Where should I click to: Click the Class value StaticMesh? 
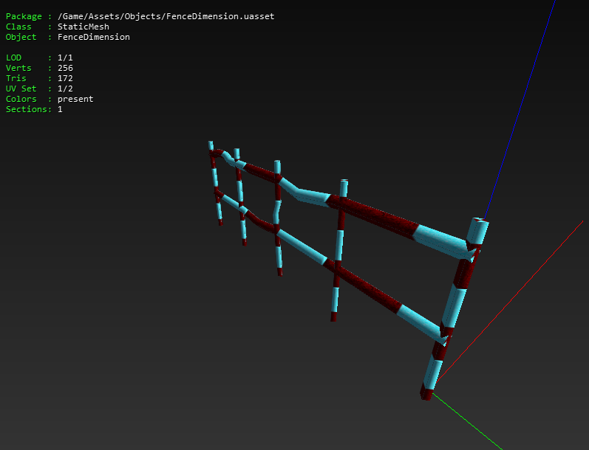pyautogui.click(x=84, y=27)
